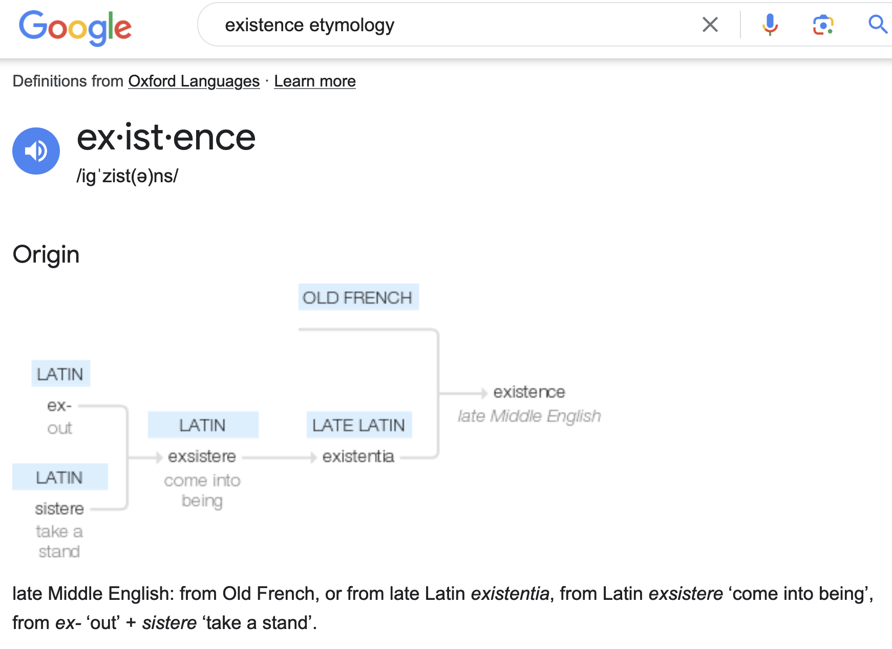Click the phonetic transcription under the headword
The width and height of the screenshot is (892, 649).
127,176
